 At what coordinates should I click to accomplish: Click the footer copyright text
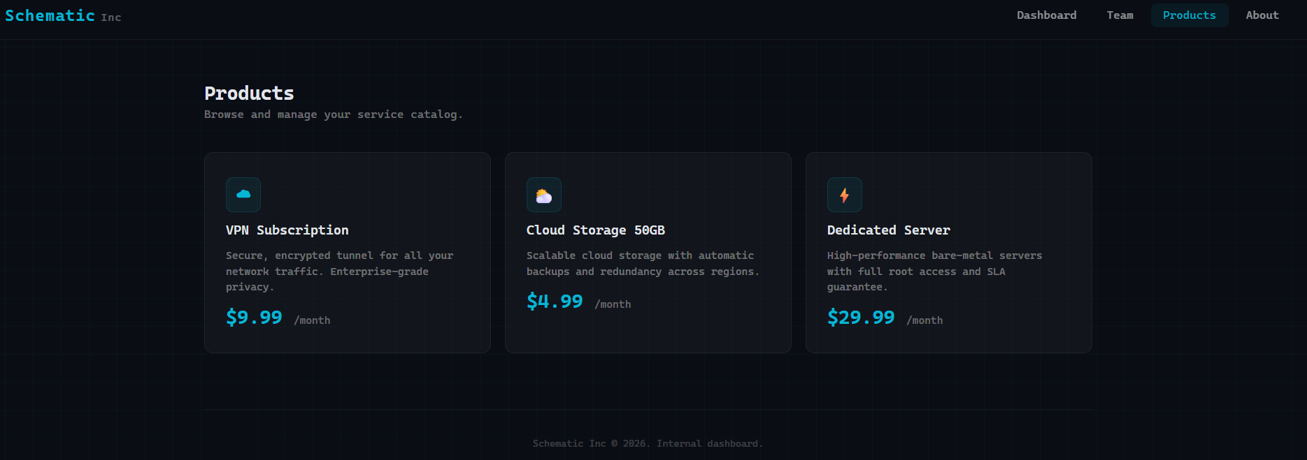(x=648, y=443)
